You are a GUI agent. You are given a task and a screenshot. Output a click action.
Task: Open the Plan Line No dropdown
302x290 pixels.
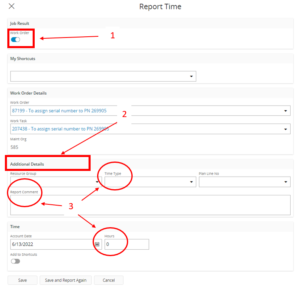point(244,182)
